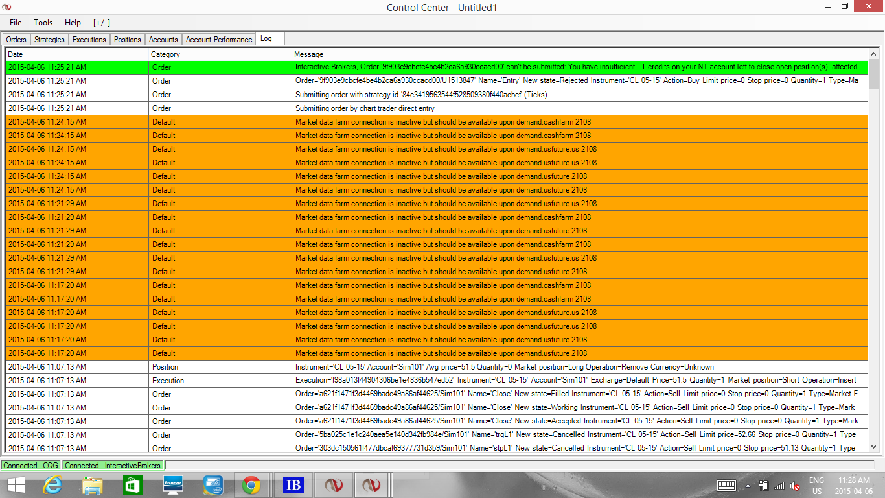The height and width of the screenshot is (498, 885).
Task: Open the Account Performance tab
Action: pos(219,40)
